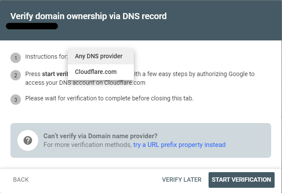This screenshot has width=282, height=193.
Task: Click the "For more verification methods" text
Action: click(88, 145)
